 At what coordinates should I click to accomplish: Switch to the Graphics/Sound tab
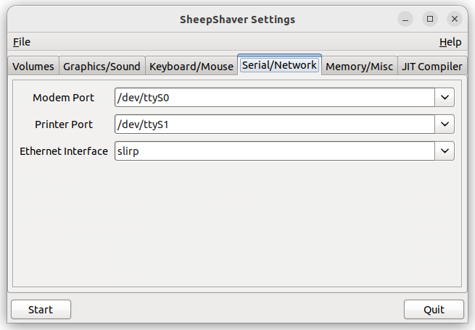click(102, 66)
